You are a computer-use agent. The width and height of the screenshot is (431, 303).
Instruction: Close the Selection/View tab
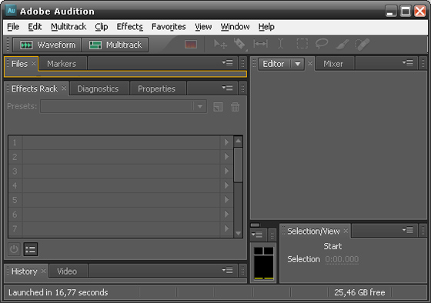[346, 231]
